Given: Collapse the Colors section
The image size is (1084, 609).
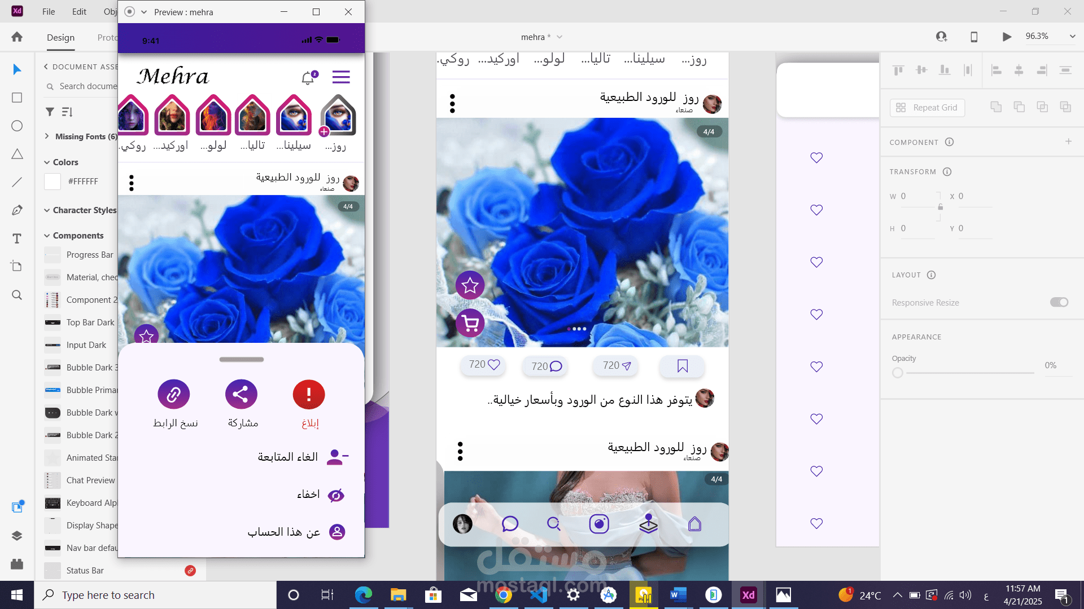Looking at the screenshot, I should pos(47,162).
